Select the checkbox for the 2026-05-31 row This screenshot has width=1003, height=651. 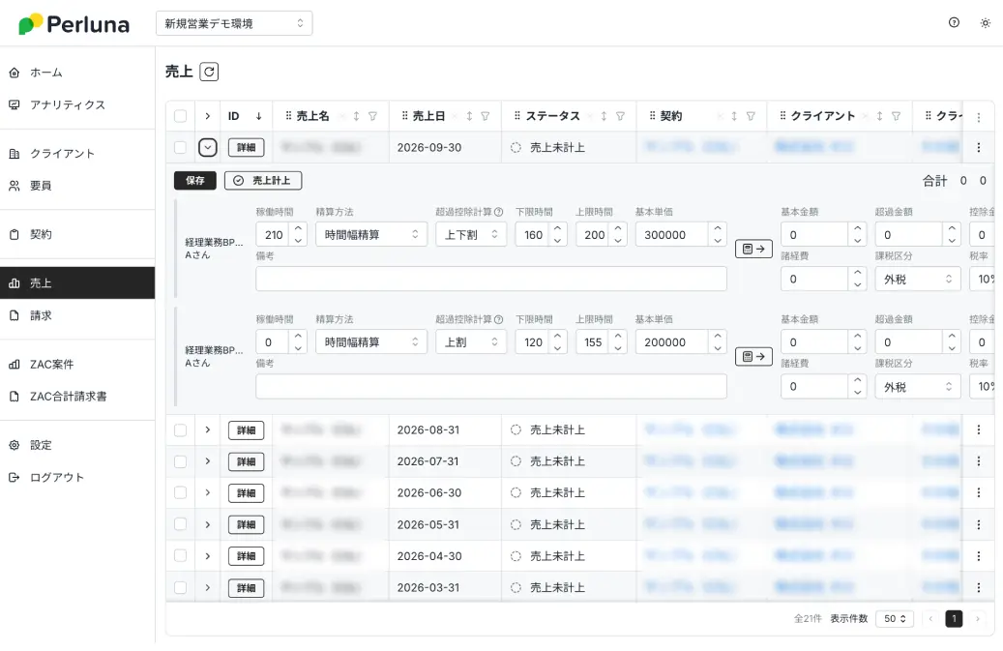pos(181,524)
